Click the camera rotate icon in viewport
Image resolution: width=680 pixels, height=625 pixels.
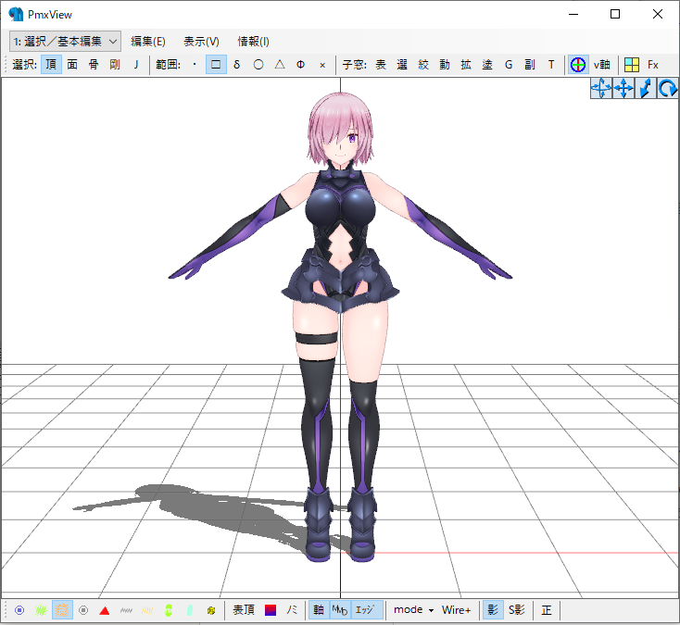click(x=667, y=89)
